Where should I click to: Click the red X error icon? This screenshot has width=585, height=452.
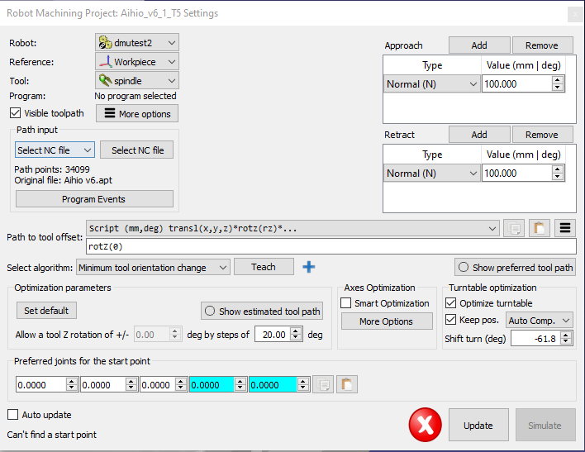tap(425, 425)
